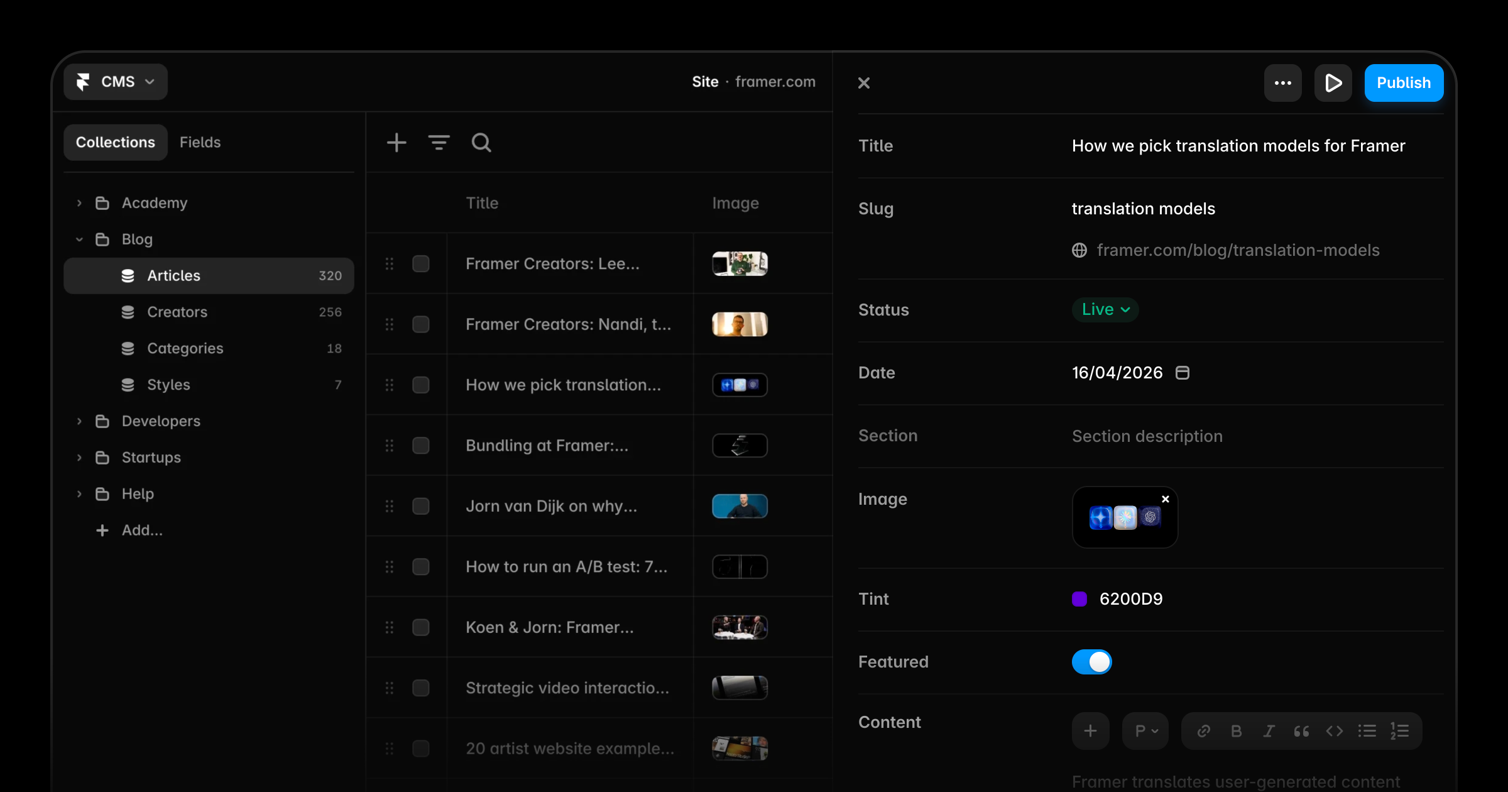Click Add... to create a collection
Screen dimensions: 1508x792
point(129,531)
